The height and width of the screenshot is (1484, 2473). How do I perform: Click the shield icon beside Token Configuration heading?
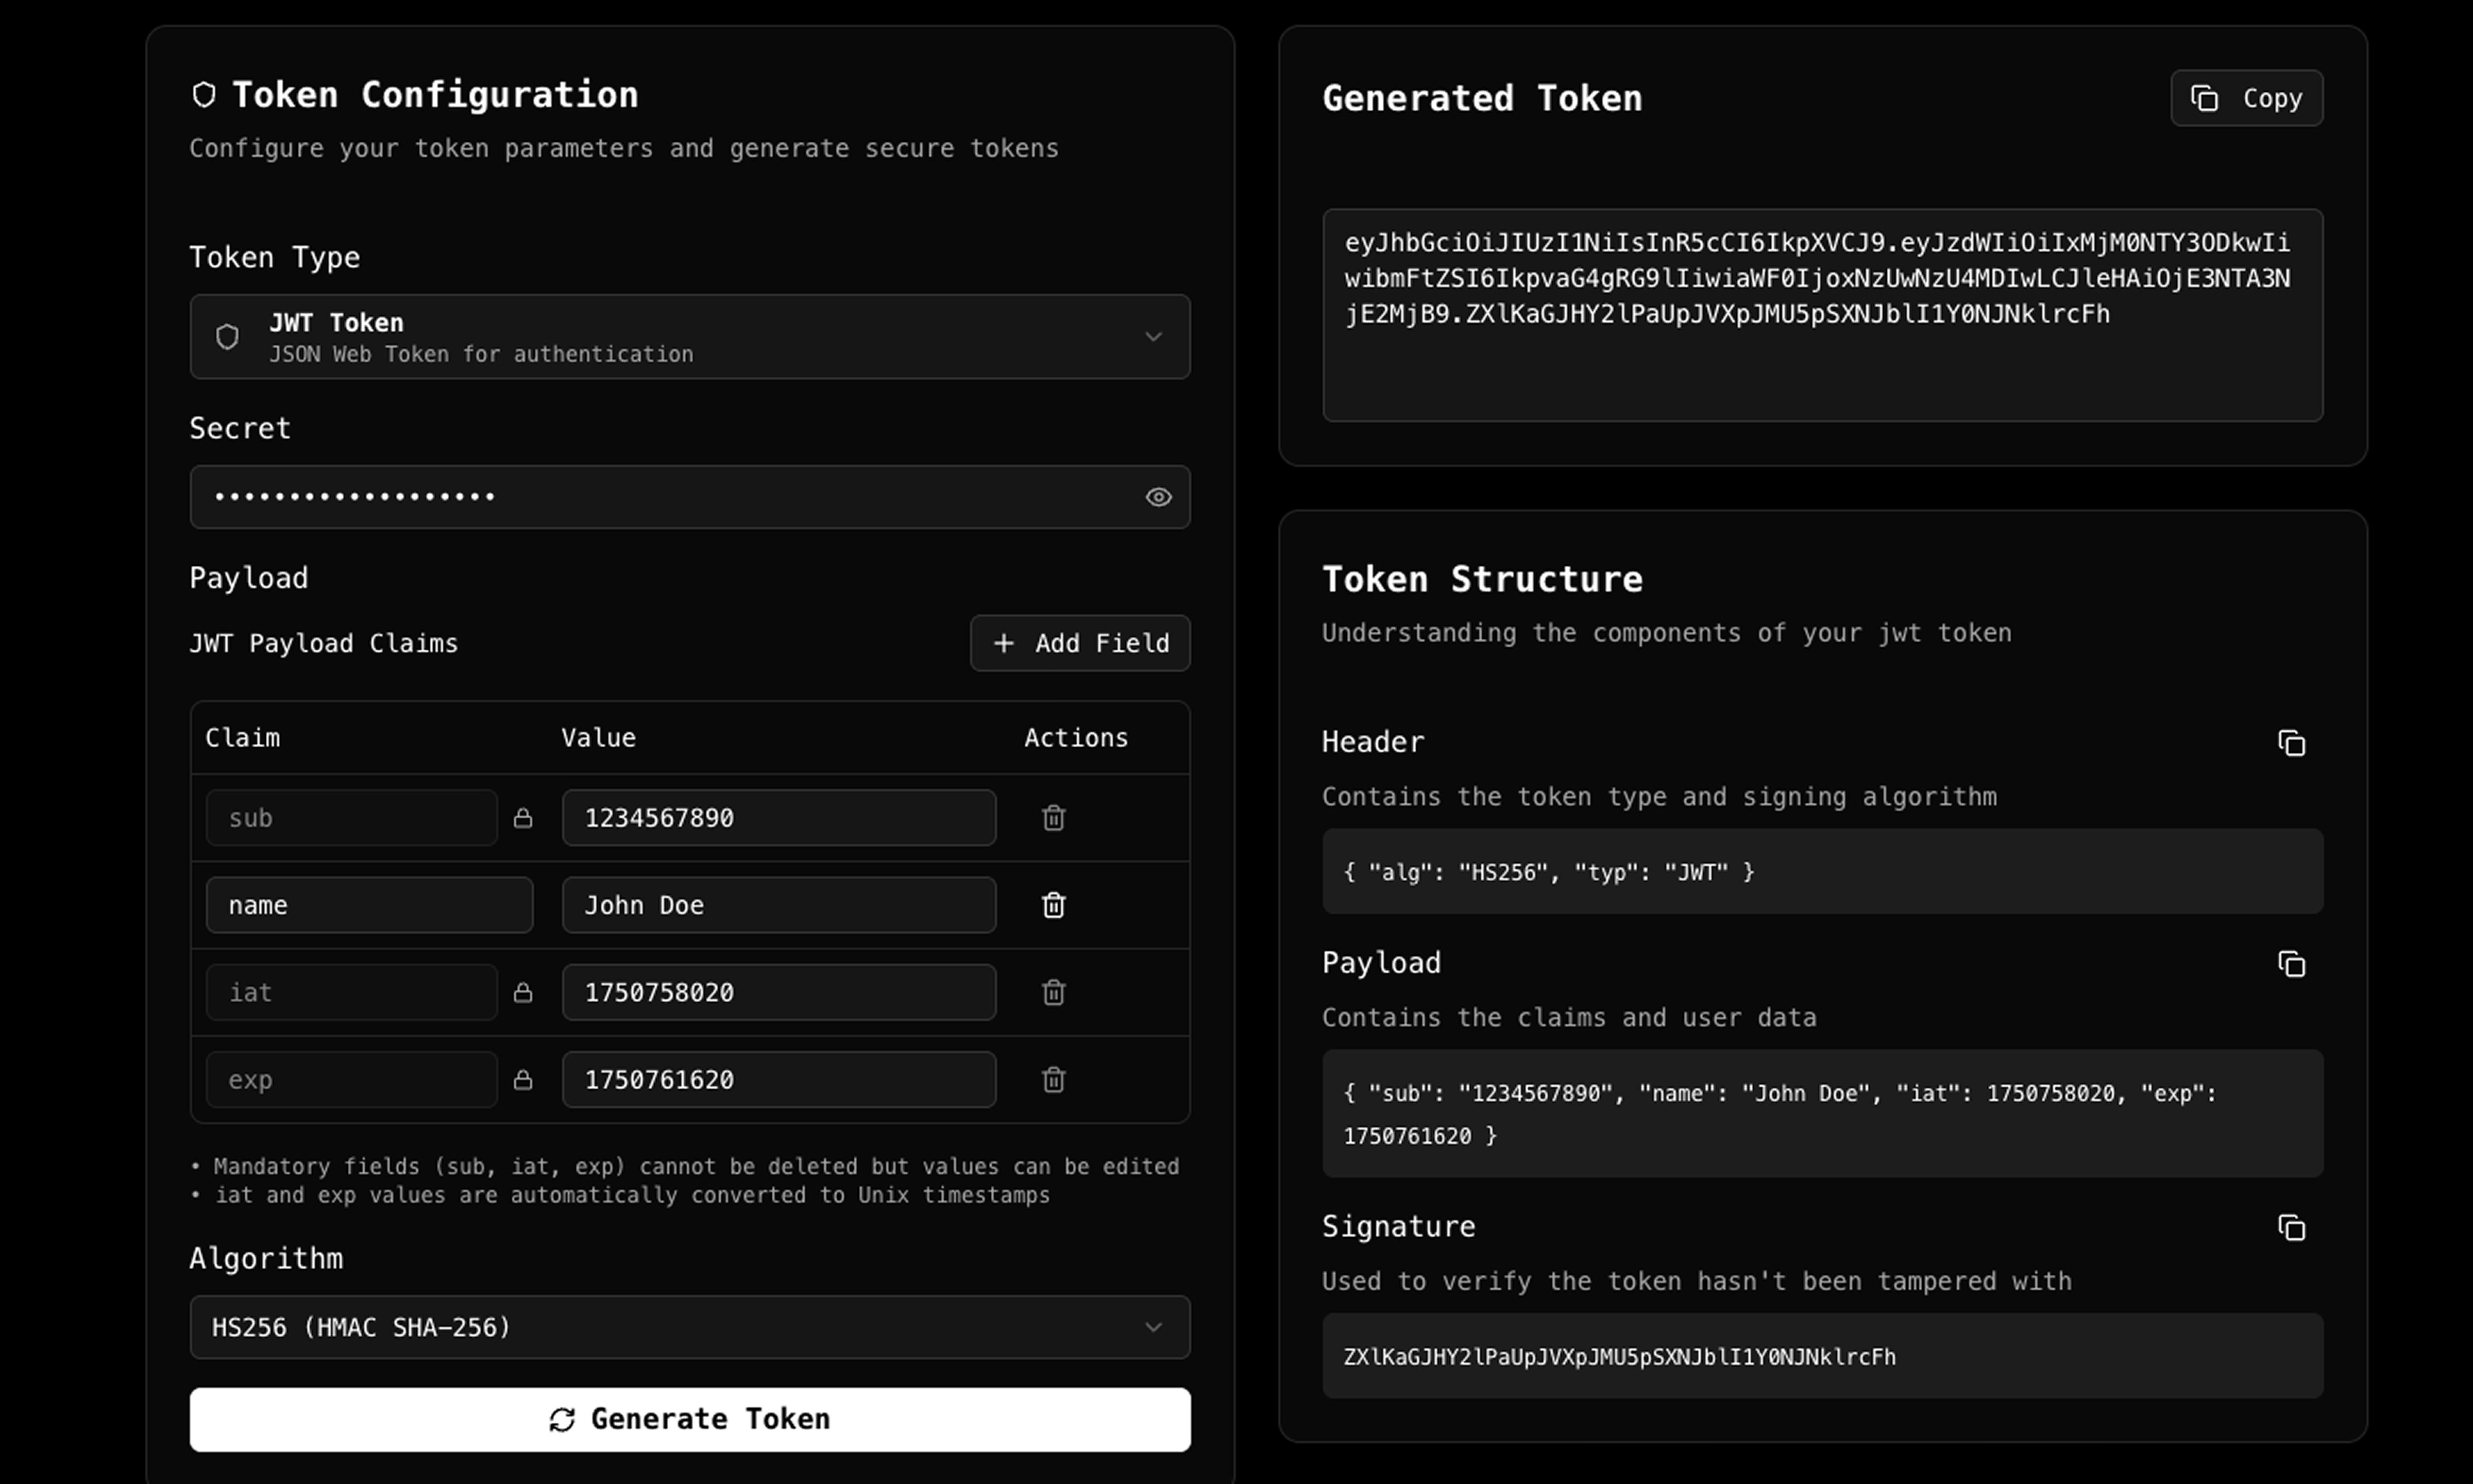[205, 93]
